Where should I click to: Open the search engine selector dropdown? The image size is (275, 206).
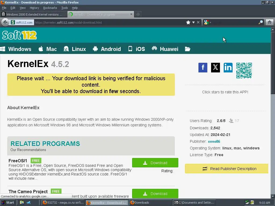pyautogui.click(x=208, y=23)
